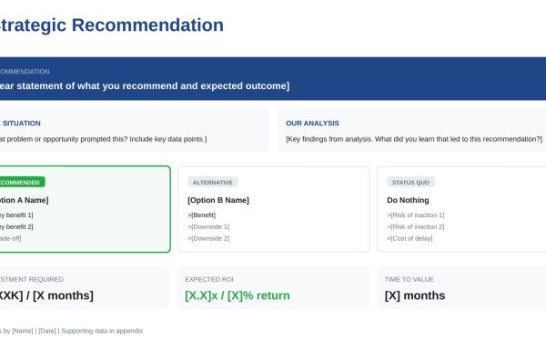Click the Option A Name heading
Screen dimensions: 546x350
pos(24,200)
